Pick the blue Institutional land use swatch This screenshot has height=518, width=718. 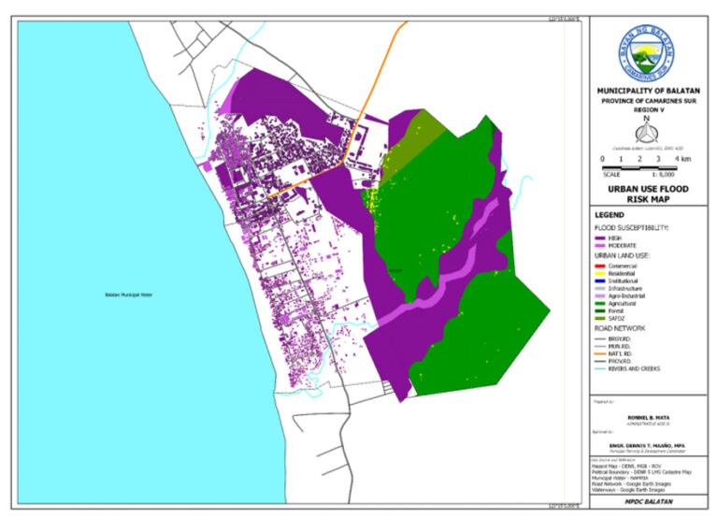click(602, 281)
